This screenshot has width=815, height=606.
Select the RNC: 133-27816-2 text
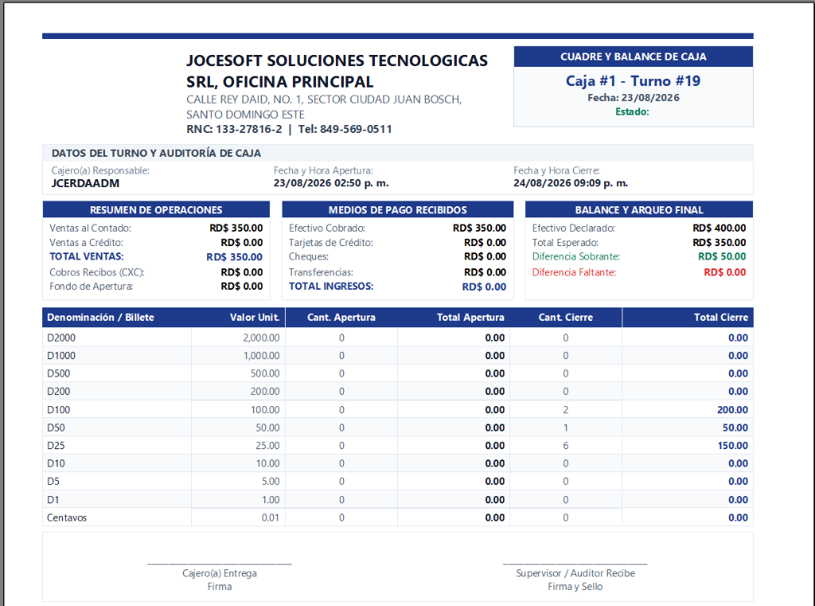pyautogui.click(x=235, y=129)
